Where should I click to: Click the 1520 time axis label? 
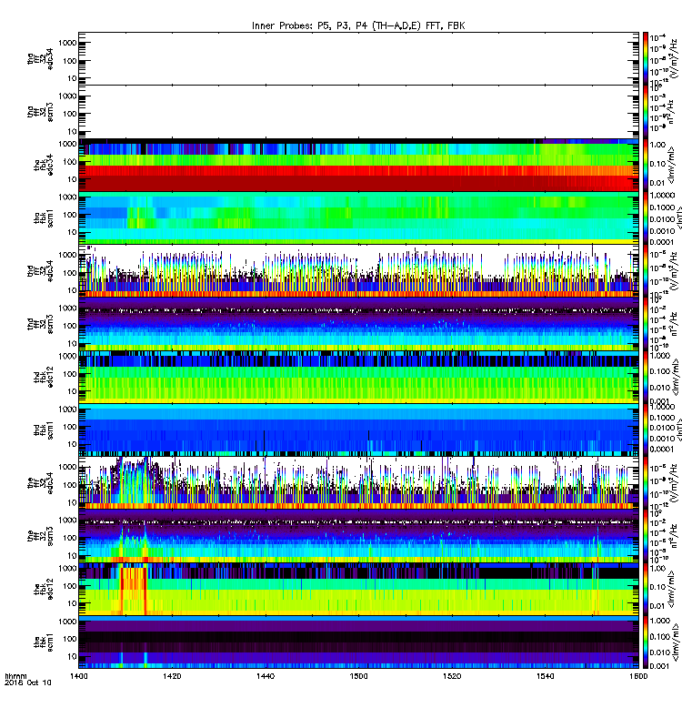click(x=452, y=676)
